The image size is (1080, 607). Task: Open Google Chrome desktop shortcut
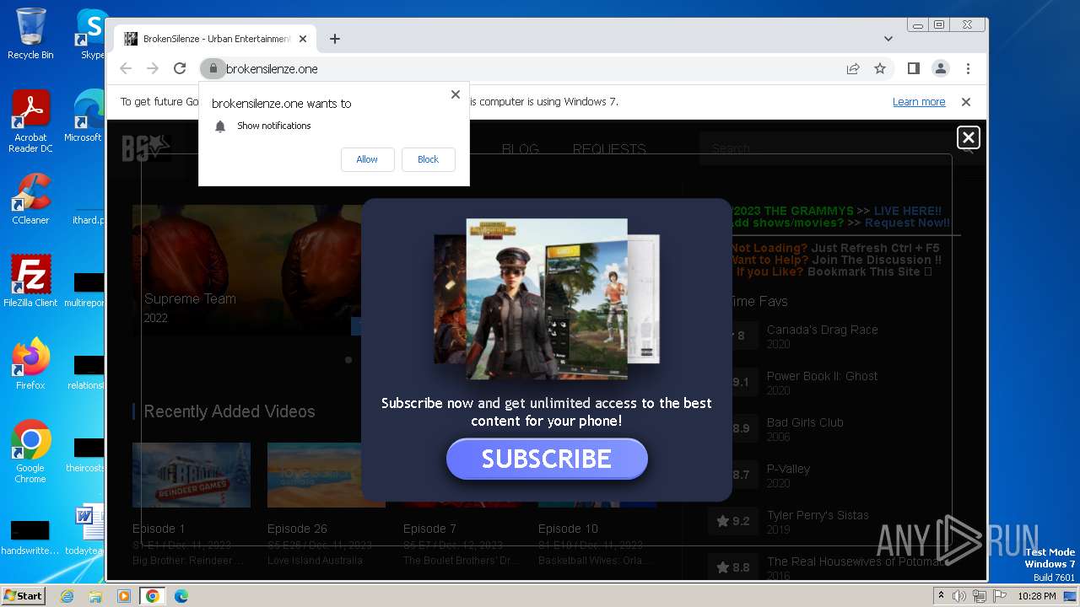point(30,451)
